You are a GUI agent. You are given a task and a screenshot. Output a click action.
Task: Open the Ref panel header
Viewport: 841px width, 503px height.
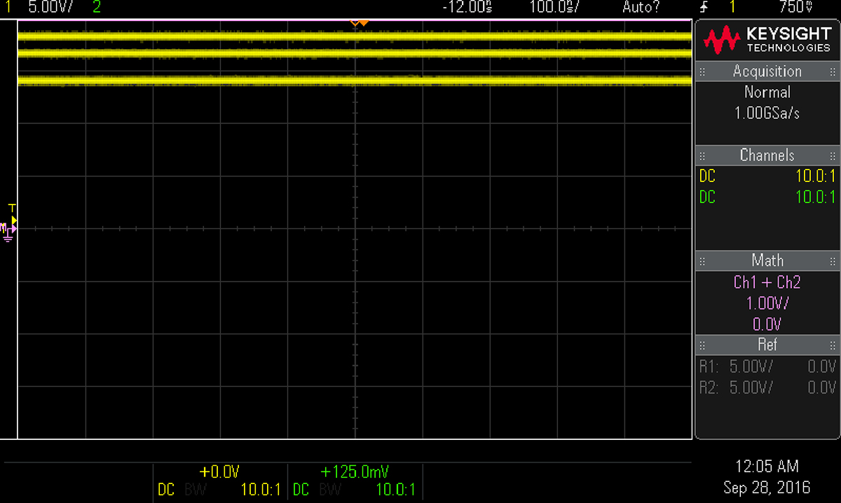coord(767,345)
